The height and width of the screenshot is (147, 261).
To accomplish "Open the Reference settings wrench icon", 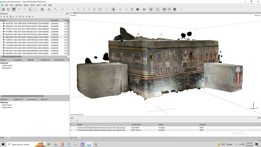I will [33, 17].
